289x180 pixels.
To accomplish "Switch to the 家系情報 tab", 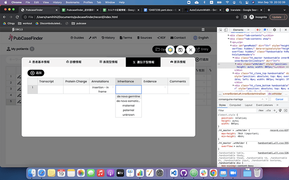I will pos(178,62).
